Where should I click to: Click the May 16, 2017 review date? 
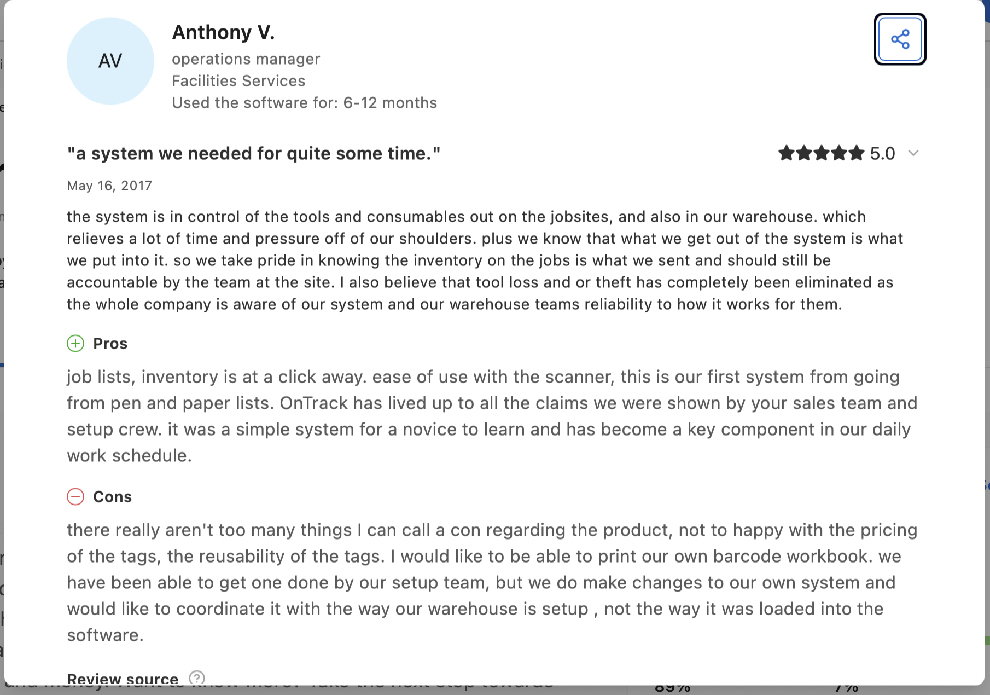coord(109,186)
